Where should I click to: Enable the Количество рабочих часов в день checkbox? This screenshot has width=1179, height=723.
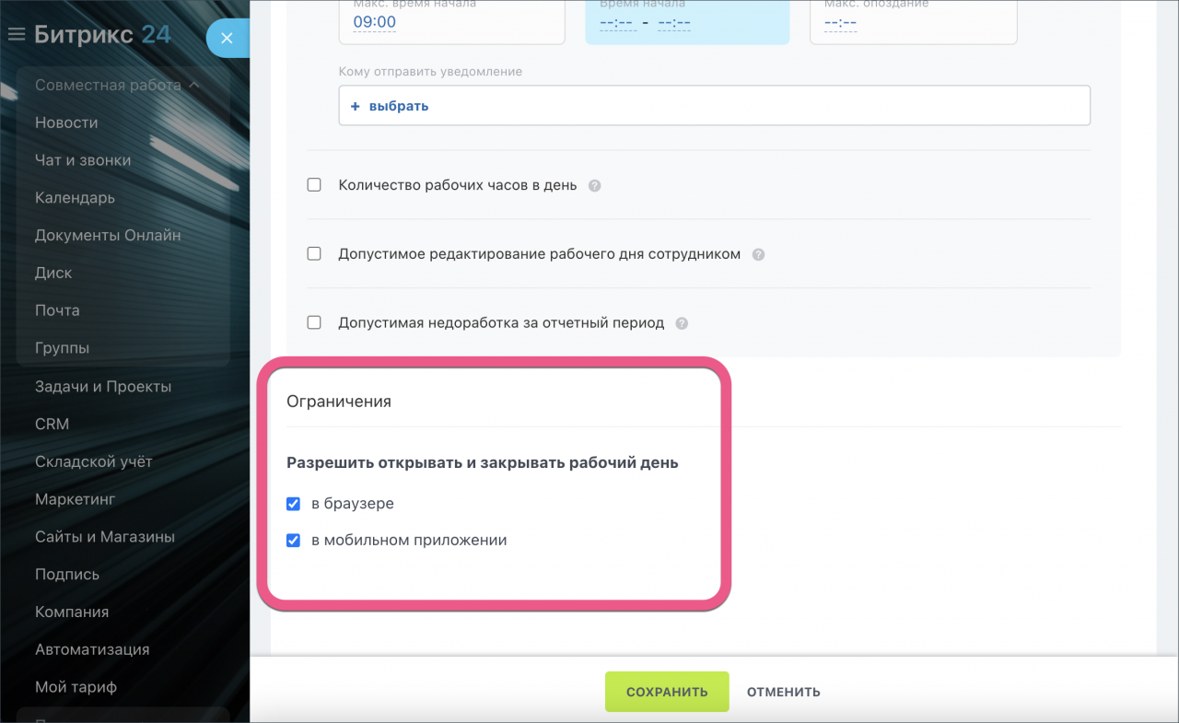[x=314, y=184]
